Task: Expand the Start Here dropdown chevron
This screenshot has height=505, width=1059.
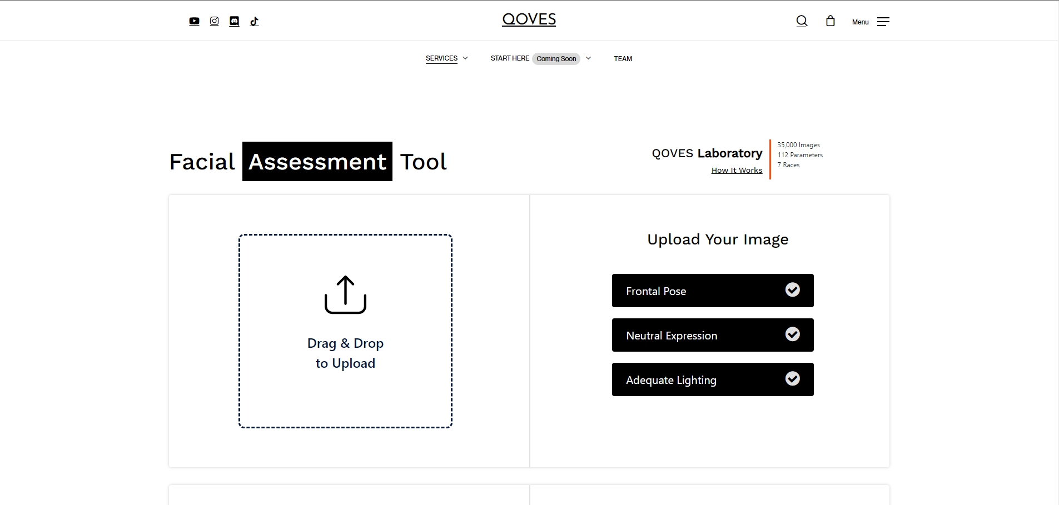Action: 588,58
